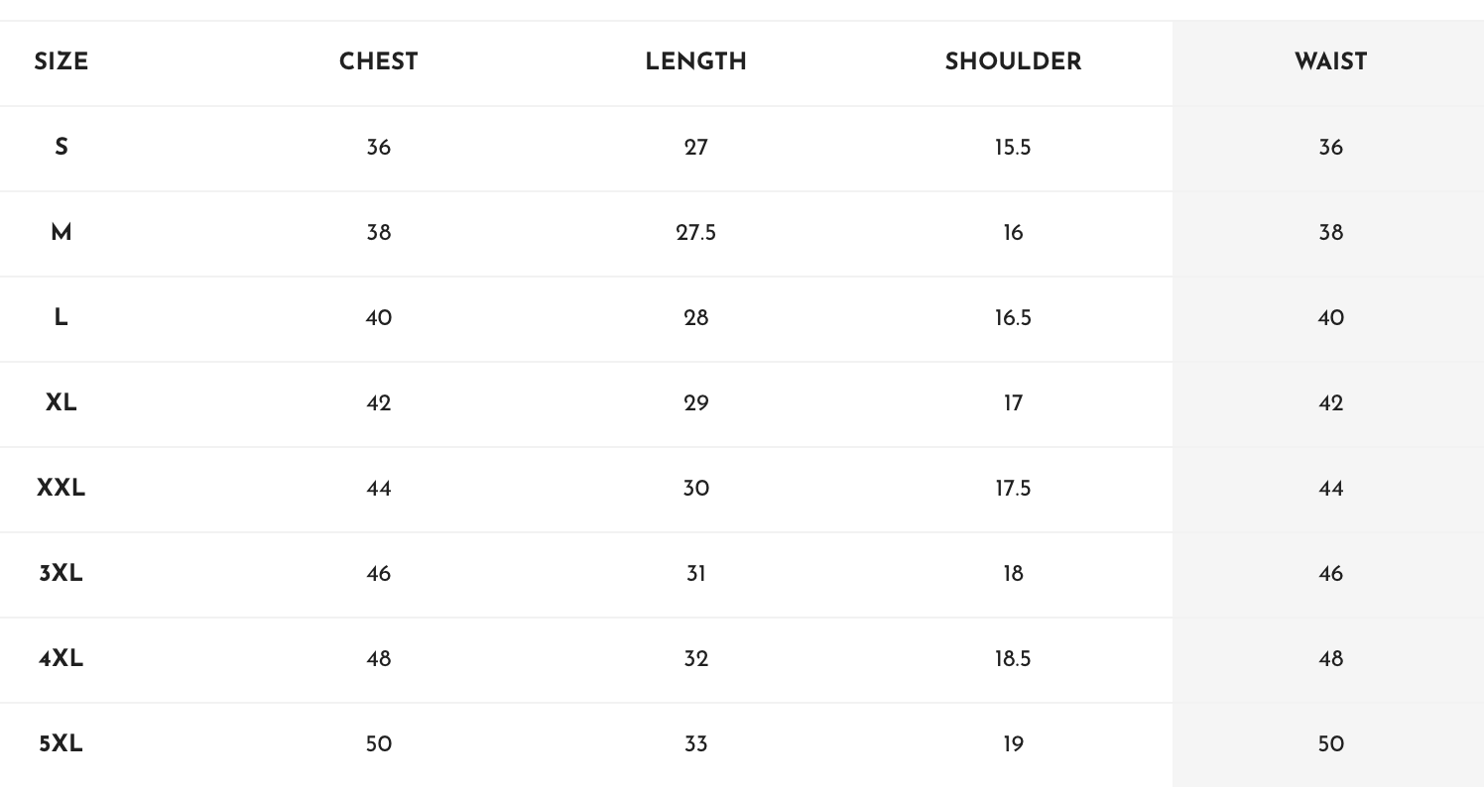Viewport: 1484px width, 789px height.
Task: Click the 15.5 shoulder value for S
Action: (1013, 148)
